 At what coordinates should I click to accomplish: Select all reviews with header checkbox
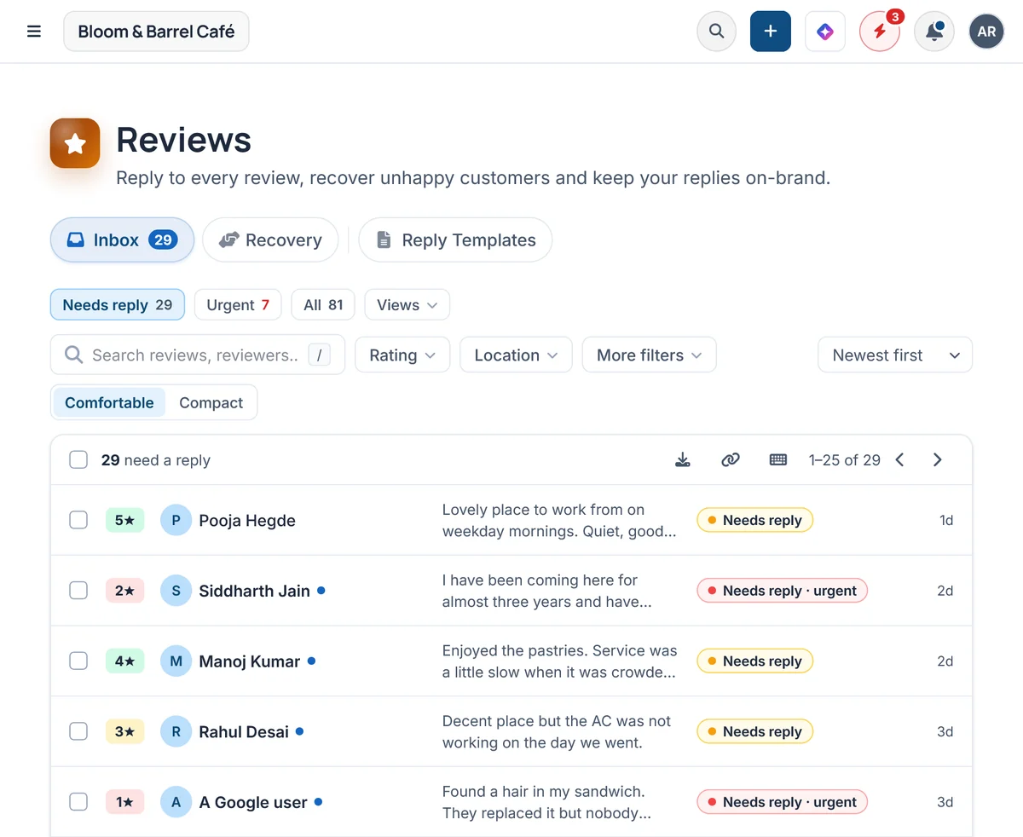(78, 460)
